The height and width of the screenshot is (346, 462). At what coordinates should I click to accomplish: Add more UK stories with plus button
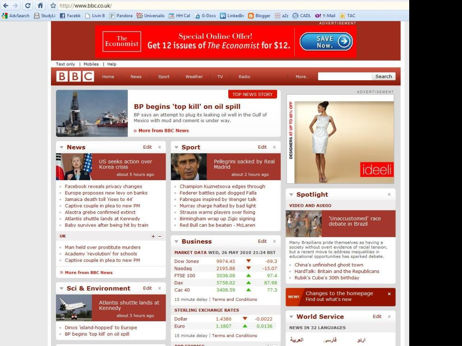153,236
